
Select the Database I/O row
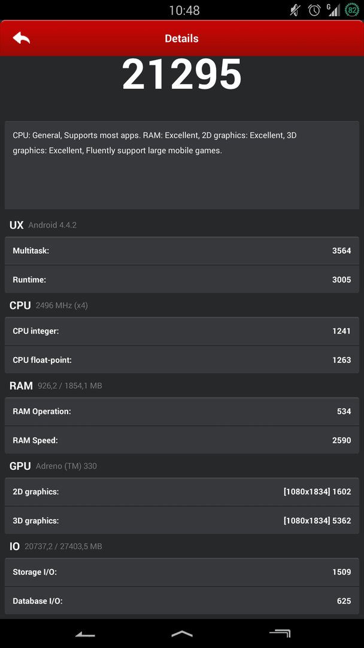coord(182,601)
